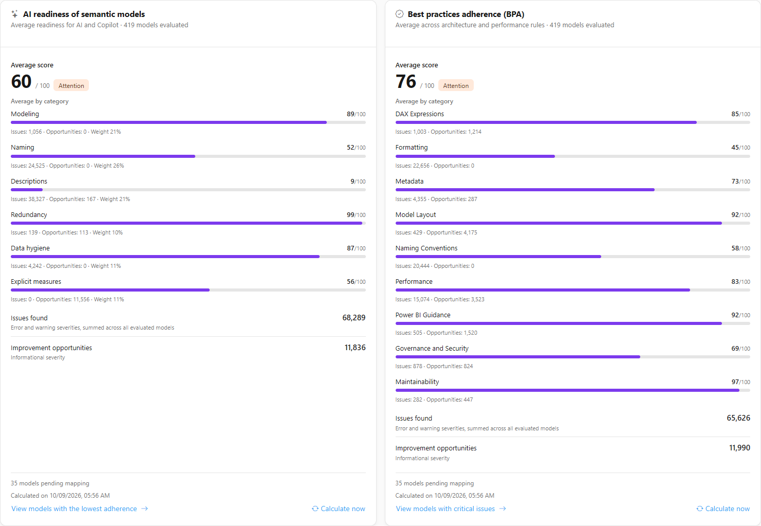Viewport: 761px width, 526px height.
Task: Select the Naming category label
Action: click(23, 148)
